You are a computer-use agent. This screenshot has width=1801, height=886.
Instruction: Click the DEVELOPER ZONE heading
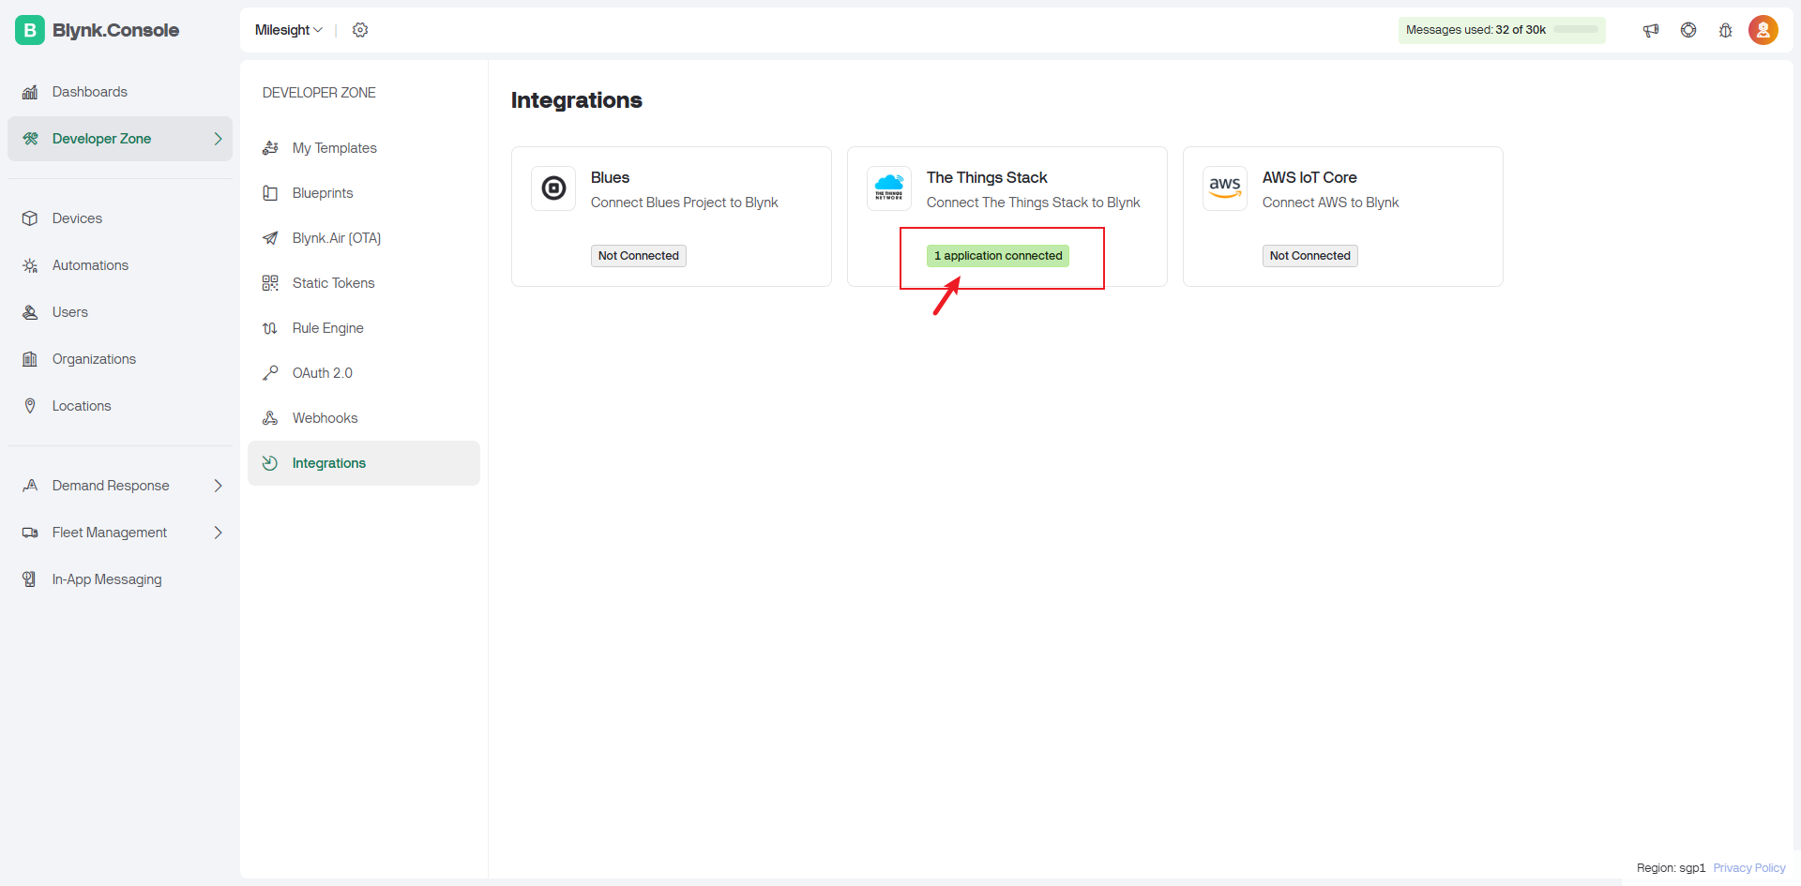coord(319,93)
